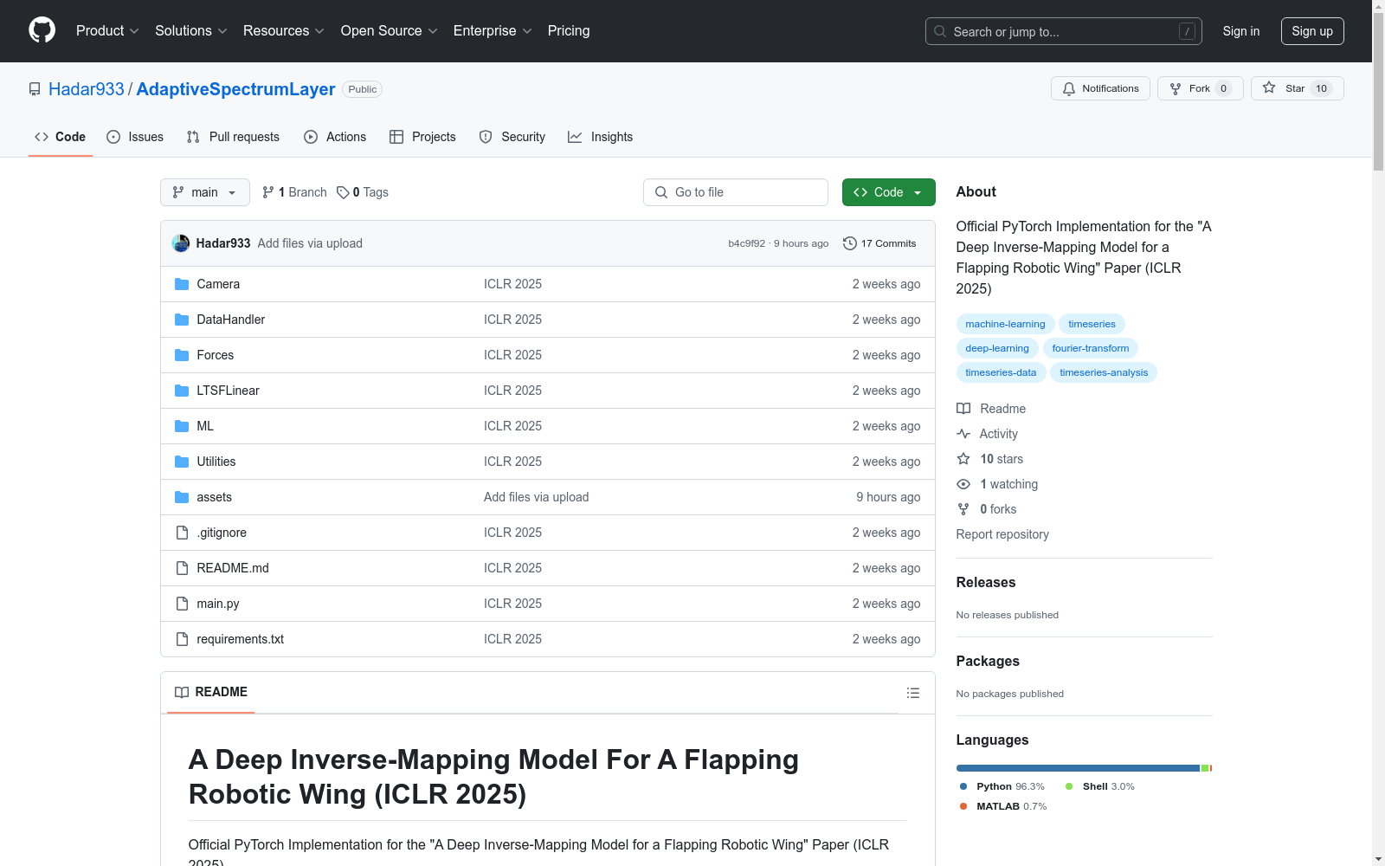Click the branch icon beside 1 Branch
This screenshot has height=866, width=1385.
point(268,192)
